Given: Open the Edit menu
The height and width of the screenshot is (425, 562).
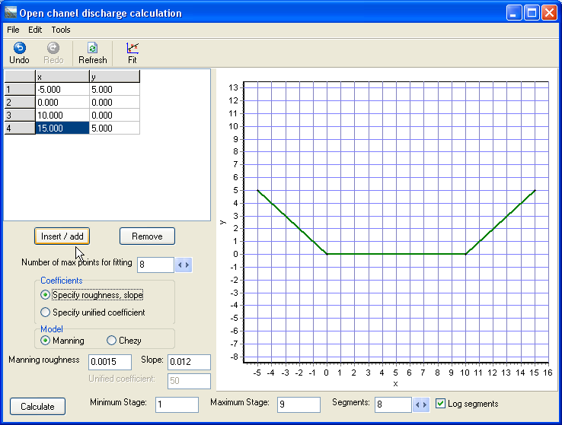Looking at the screenshot, I should coord(35,30).
